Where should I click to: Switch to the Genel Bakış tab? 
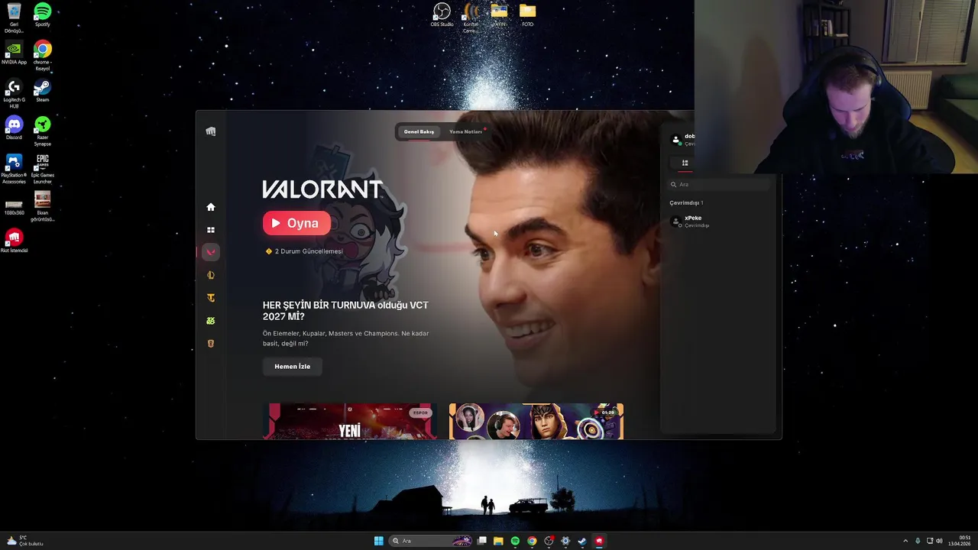coord(419,131)
